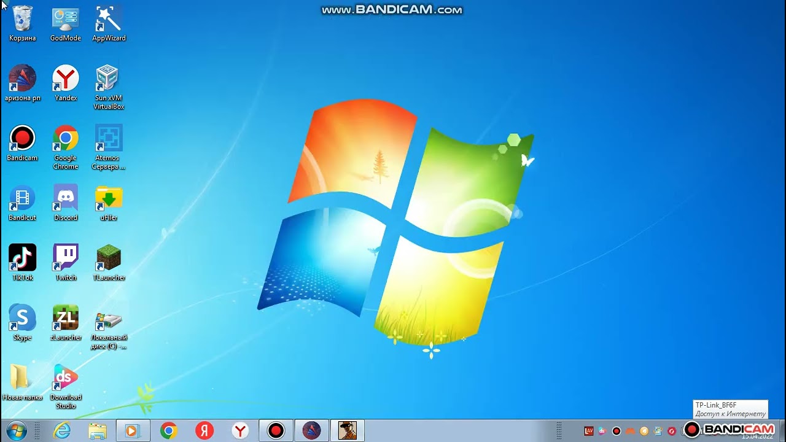Click the date 15.04.2022 in taskbar
The image size is (786, 442).
(x=758, y=436)
